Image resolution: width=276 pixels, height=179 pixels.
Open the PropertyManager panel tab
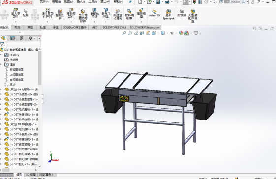(12, 38)
